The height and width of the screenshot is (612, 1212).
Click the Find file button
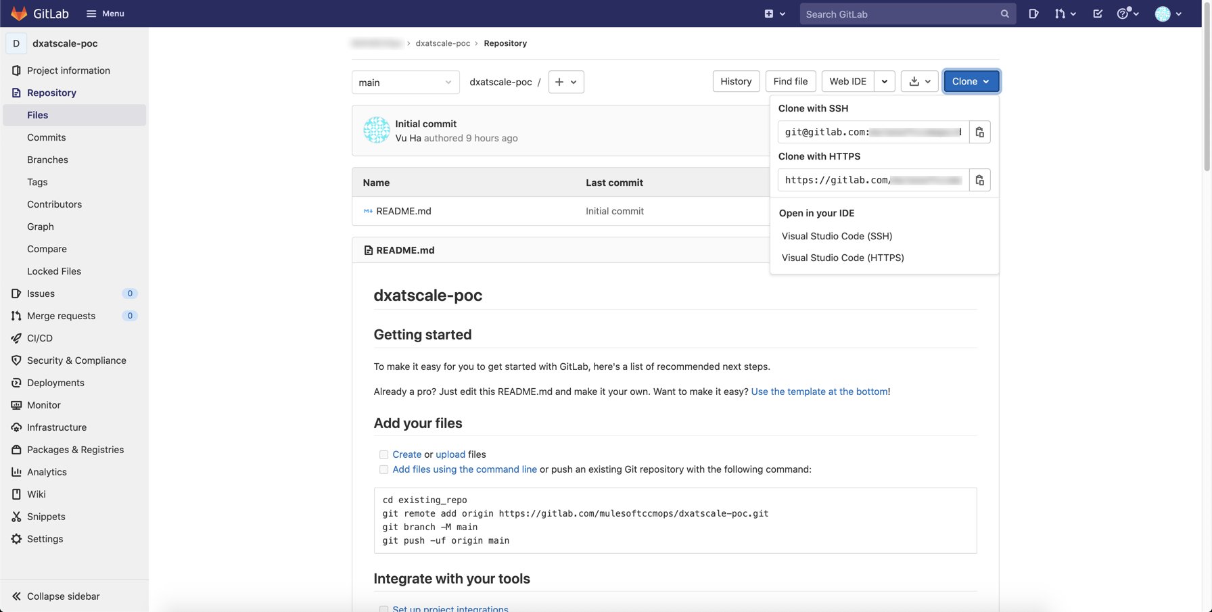(x=791, y=81)
